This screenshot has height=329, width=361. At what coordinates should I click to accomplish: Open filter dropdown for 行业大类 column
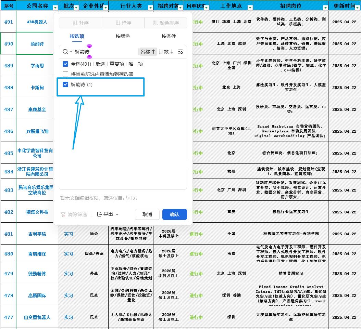pyautogui.click(x=151, y=8)
